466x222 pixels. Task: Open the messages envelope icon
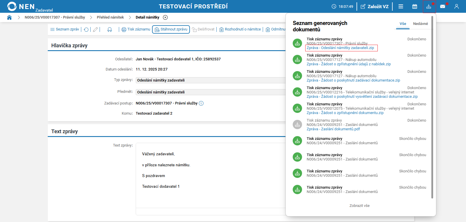tap(442, 6)
